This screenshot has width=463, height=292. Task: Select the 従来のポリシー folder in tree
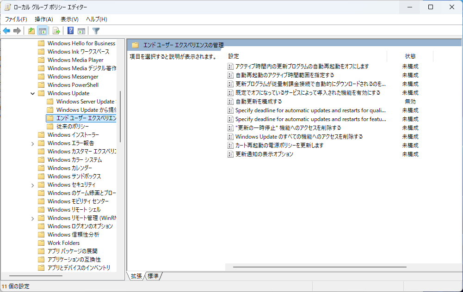tap(73, 127)
